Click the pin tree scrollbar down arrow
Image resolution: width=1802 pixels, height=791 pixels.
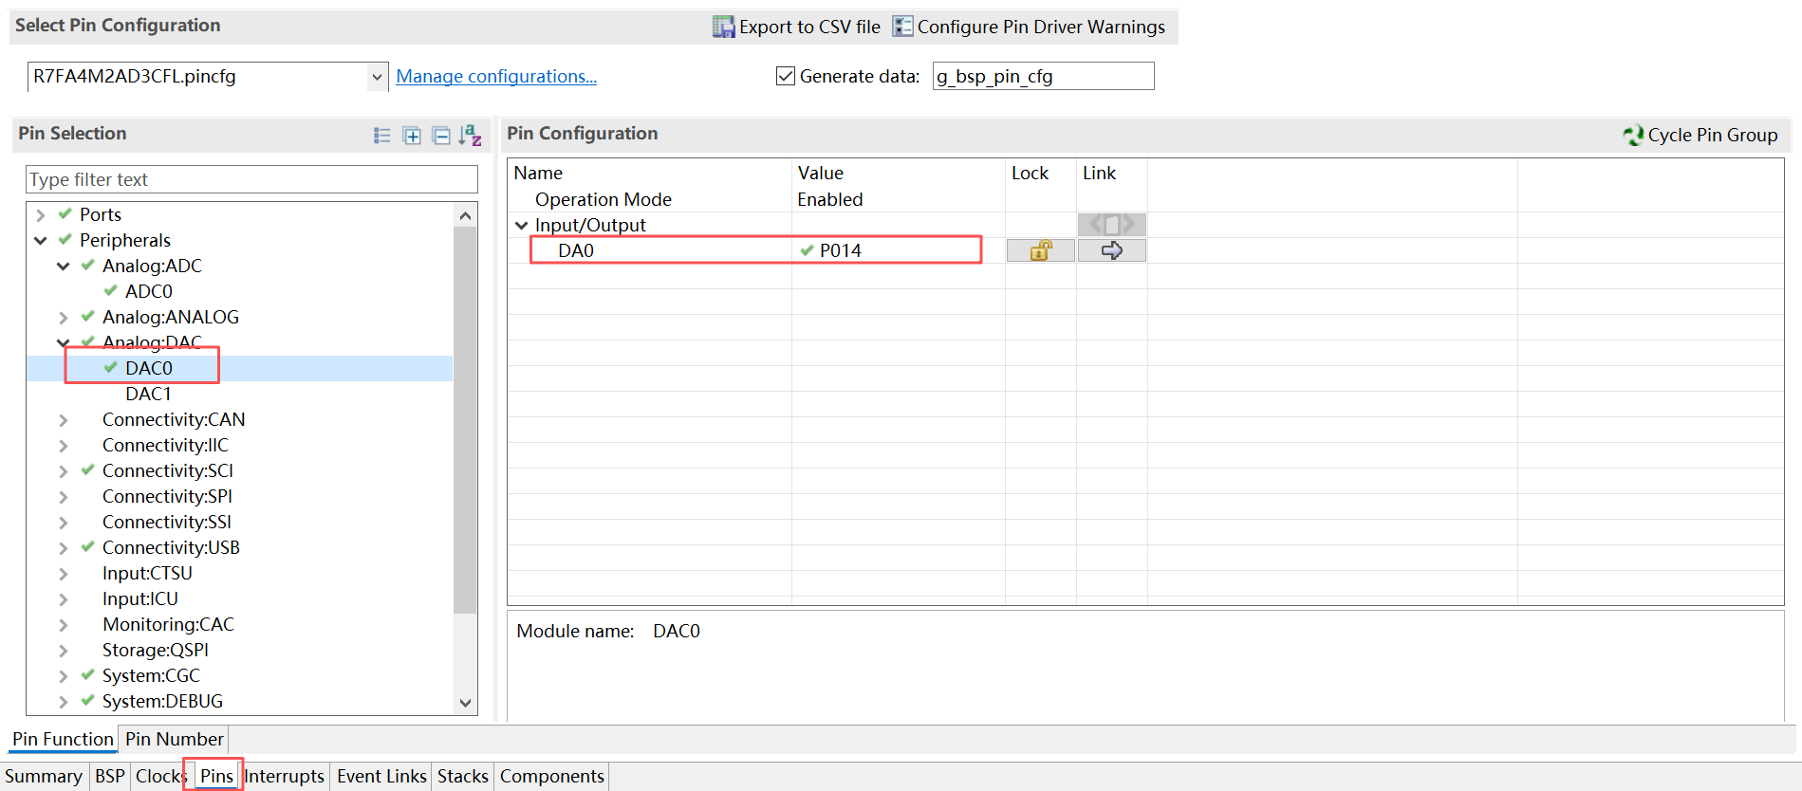click(x=465, y=703)
